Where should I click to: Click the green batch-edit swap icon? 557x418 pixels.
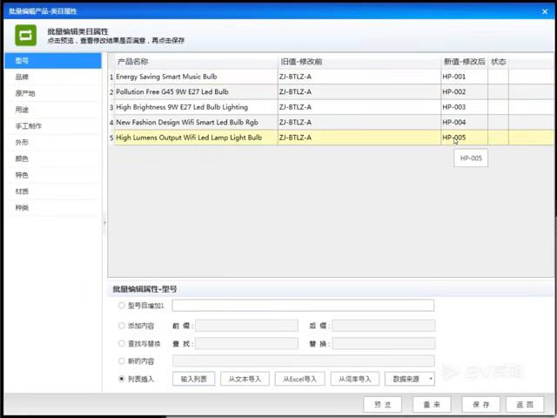click(x=25, y=35)
